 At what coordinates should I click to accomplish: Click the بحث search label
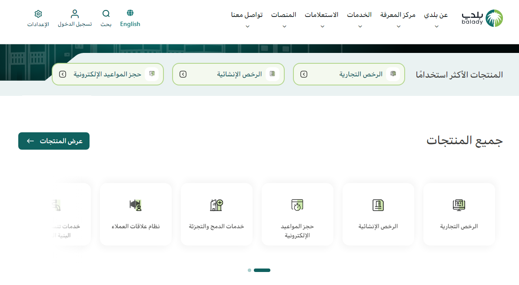[106, 24]
